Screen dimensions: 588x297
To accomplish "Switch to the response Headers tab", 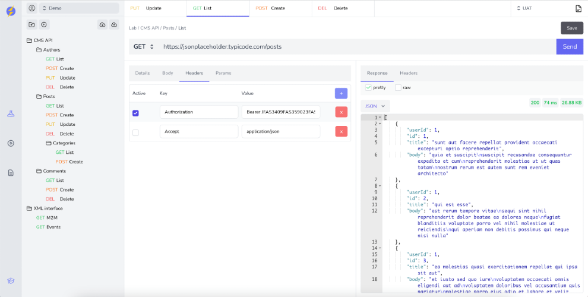I will [408, 73].
